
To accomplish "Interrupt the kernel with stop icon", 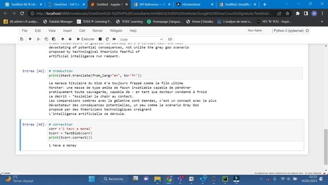I will pyautogui.click(x=100, y=39).
